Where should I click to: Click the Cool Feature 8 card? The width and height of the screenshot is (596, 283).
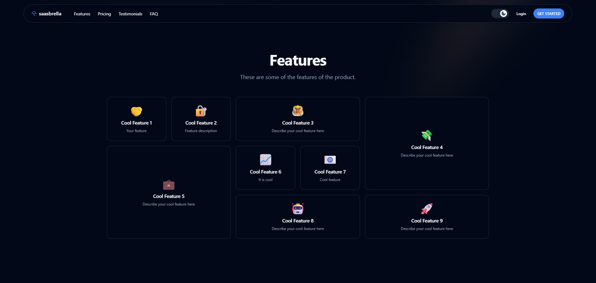297,216
